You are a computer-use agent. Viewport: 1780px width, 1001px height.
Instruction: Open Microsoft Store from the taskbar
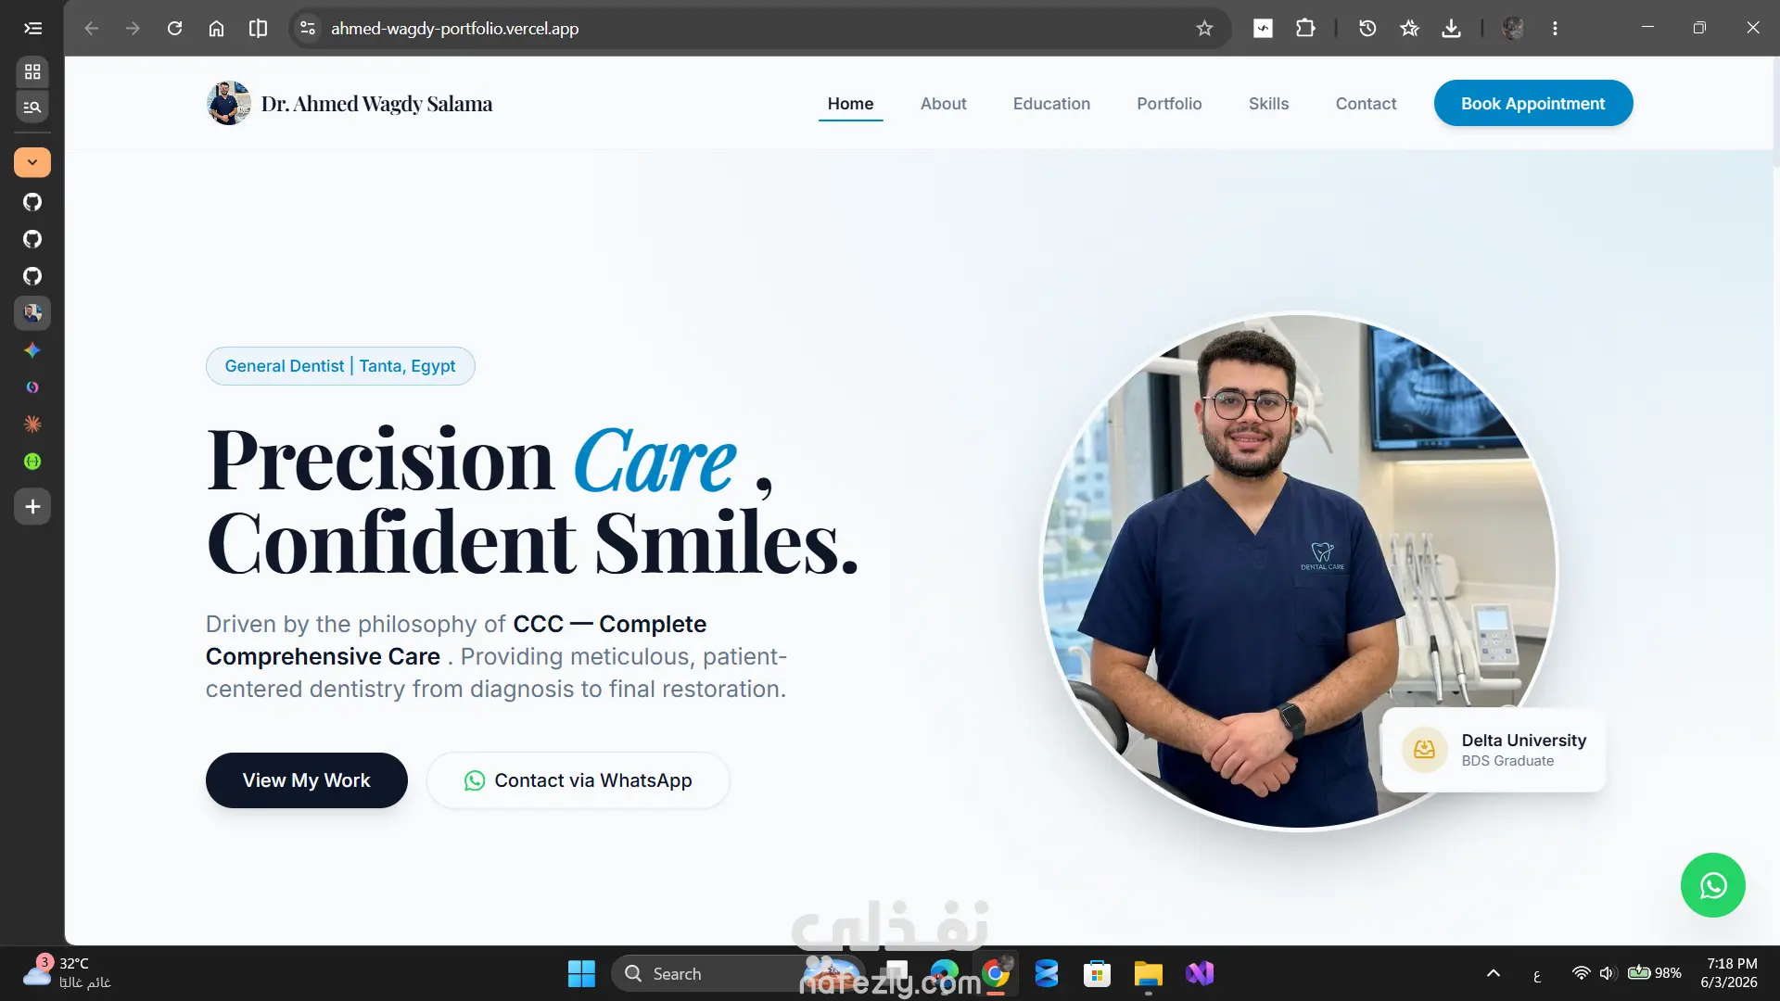(x=1097, y=974)
